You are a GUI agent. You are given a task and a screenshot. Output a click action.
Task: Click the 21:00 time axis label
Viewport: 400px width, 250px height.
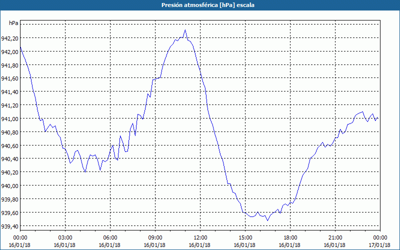(x=335, y=237)
